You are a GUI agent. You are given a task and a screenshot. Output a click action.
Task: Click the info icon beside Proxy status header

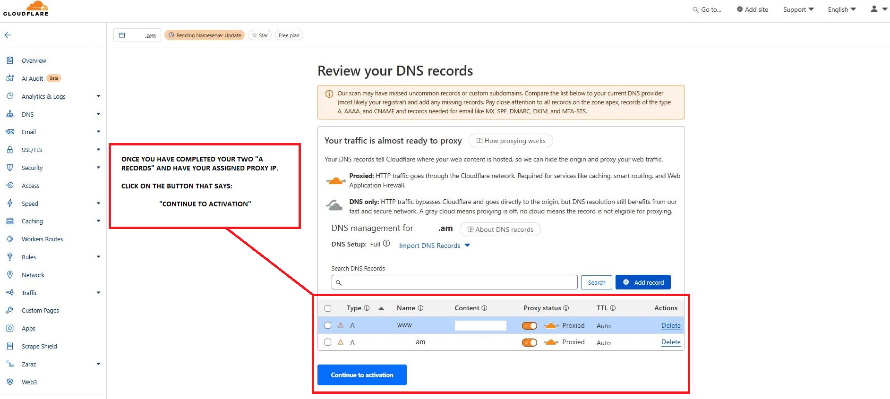click(x=566, y=308)
